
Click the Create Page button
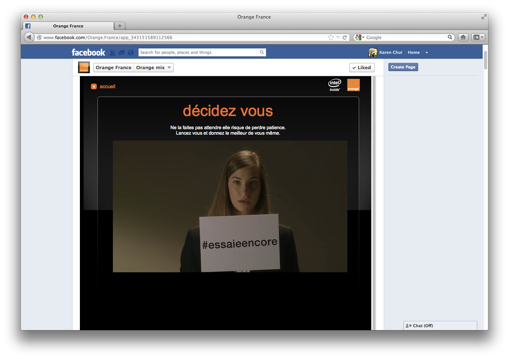click(x=403, y=67)
